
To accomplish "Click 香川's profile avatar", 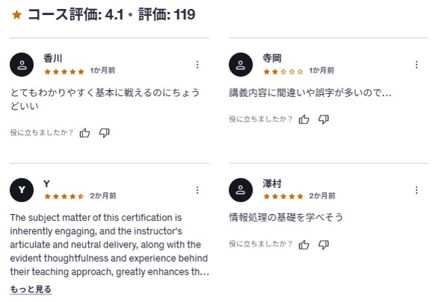I will (x=22, y=64).
